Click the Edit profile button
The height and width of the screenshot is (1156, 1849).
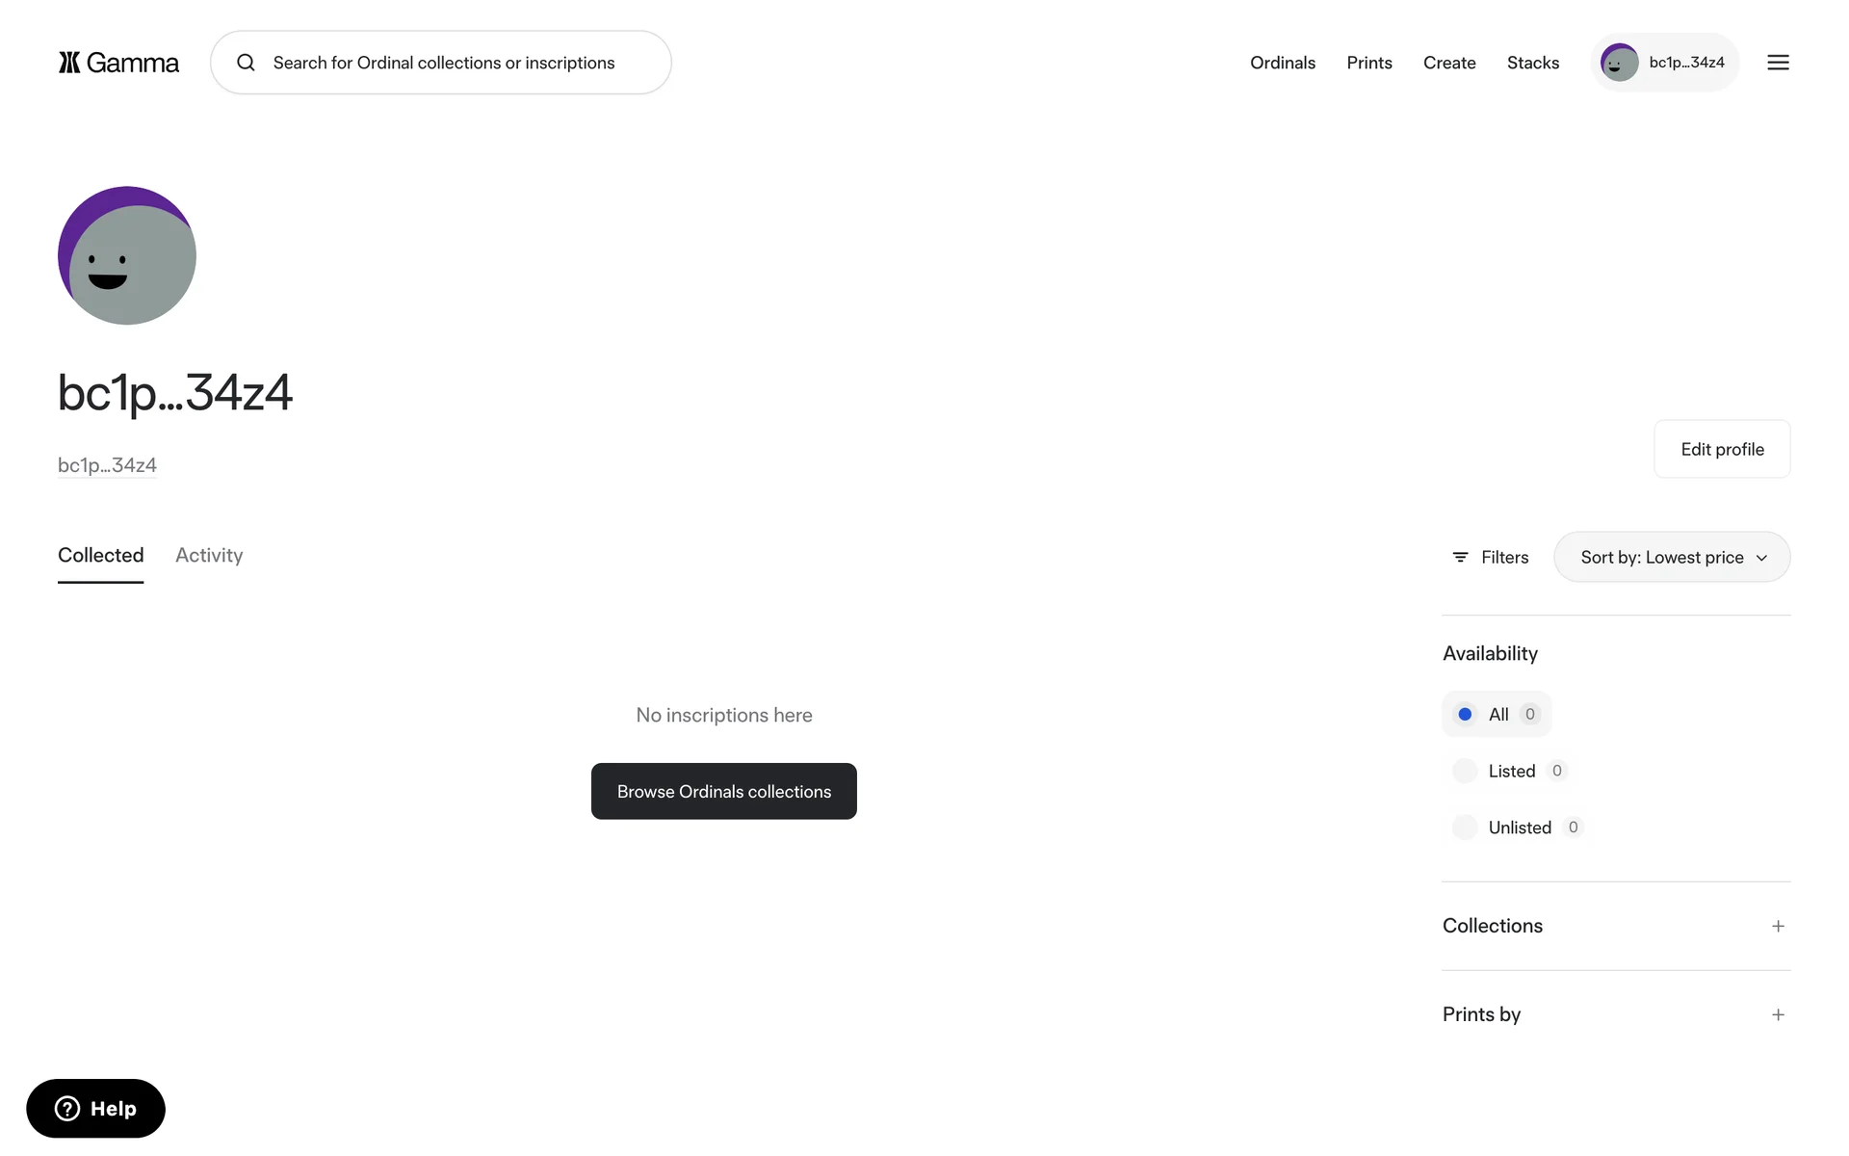click(x=1721, y=449)
